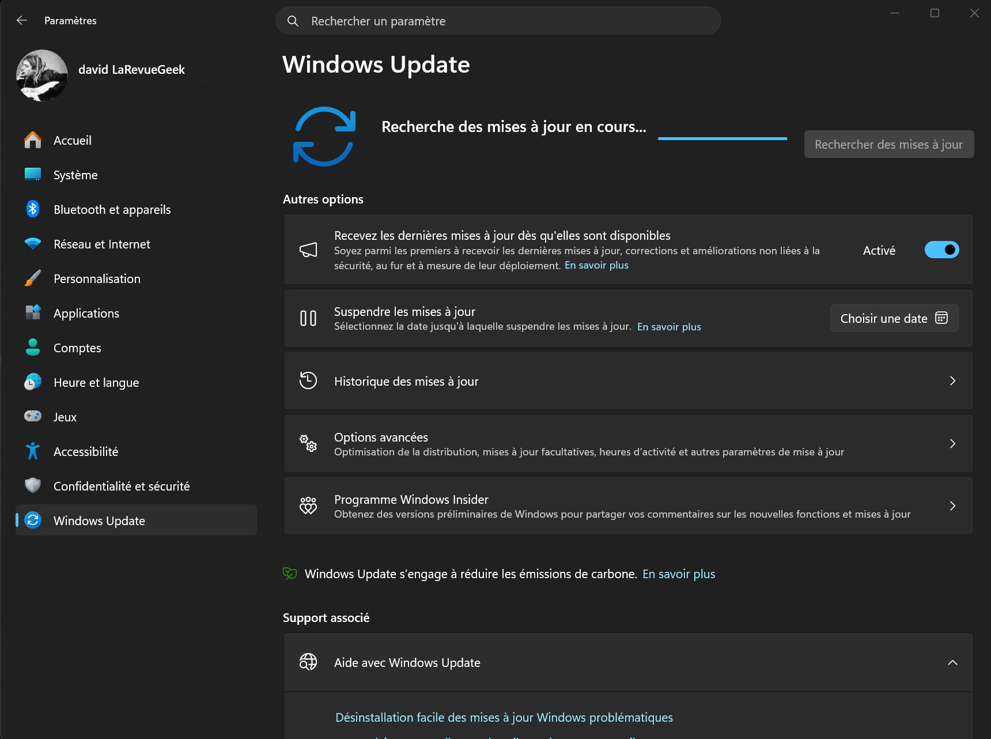Open Applications settings category
This screenshot has width=991, height=739.
[137, 313]
